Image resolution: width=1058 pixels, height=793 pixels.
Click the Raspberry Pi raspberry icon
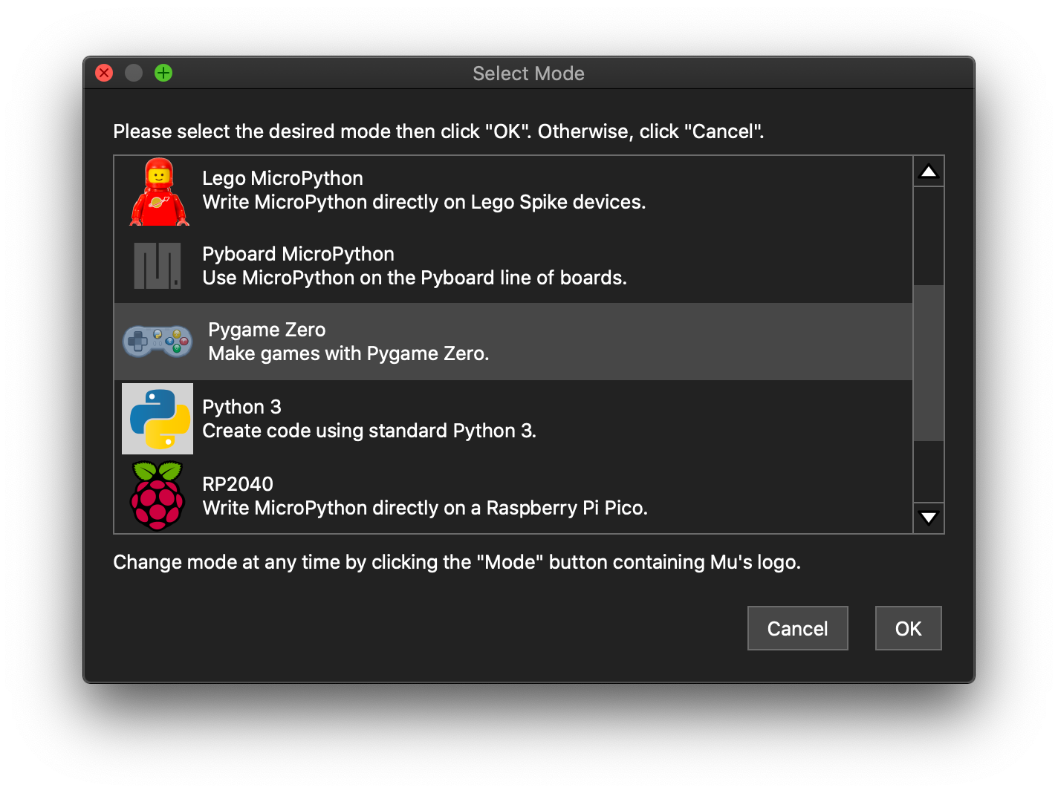point(157,496)
